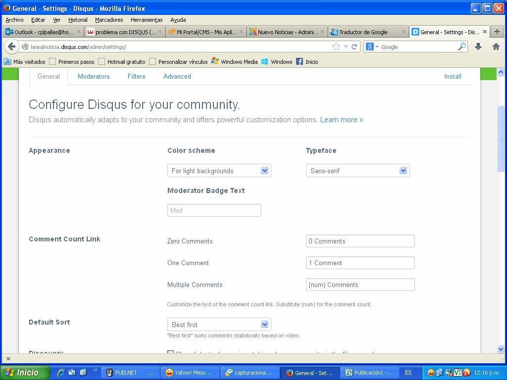This screenshot has height=380, width=507.
Task: Click the One Comment text field
Action: click(x=360, y=263)
